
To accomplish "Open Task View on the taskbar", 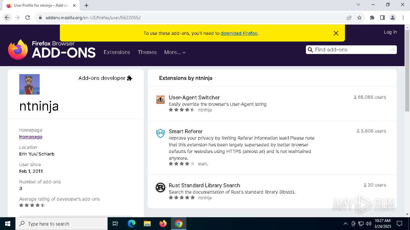I will [115, 224].
